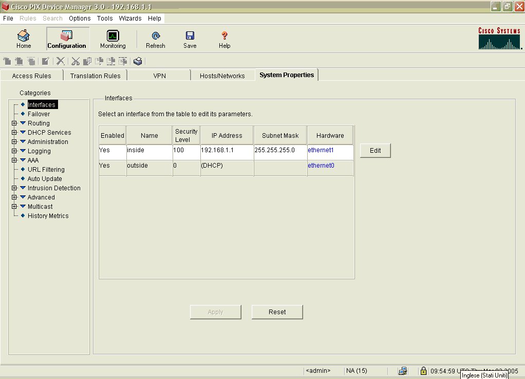Select Interfaces in the Categories tree

42,104
